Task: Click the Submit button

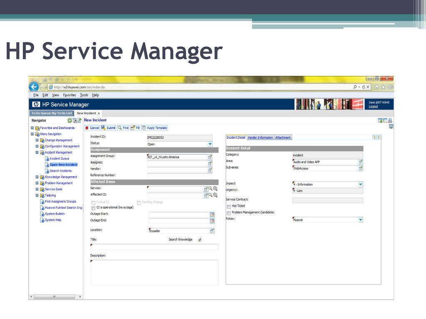Action: (109, 128)
